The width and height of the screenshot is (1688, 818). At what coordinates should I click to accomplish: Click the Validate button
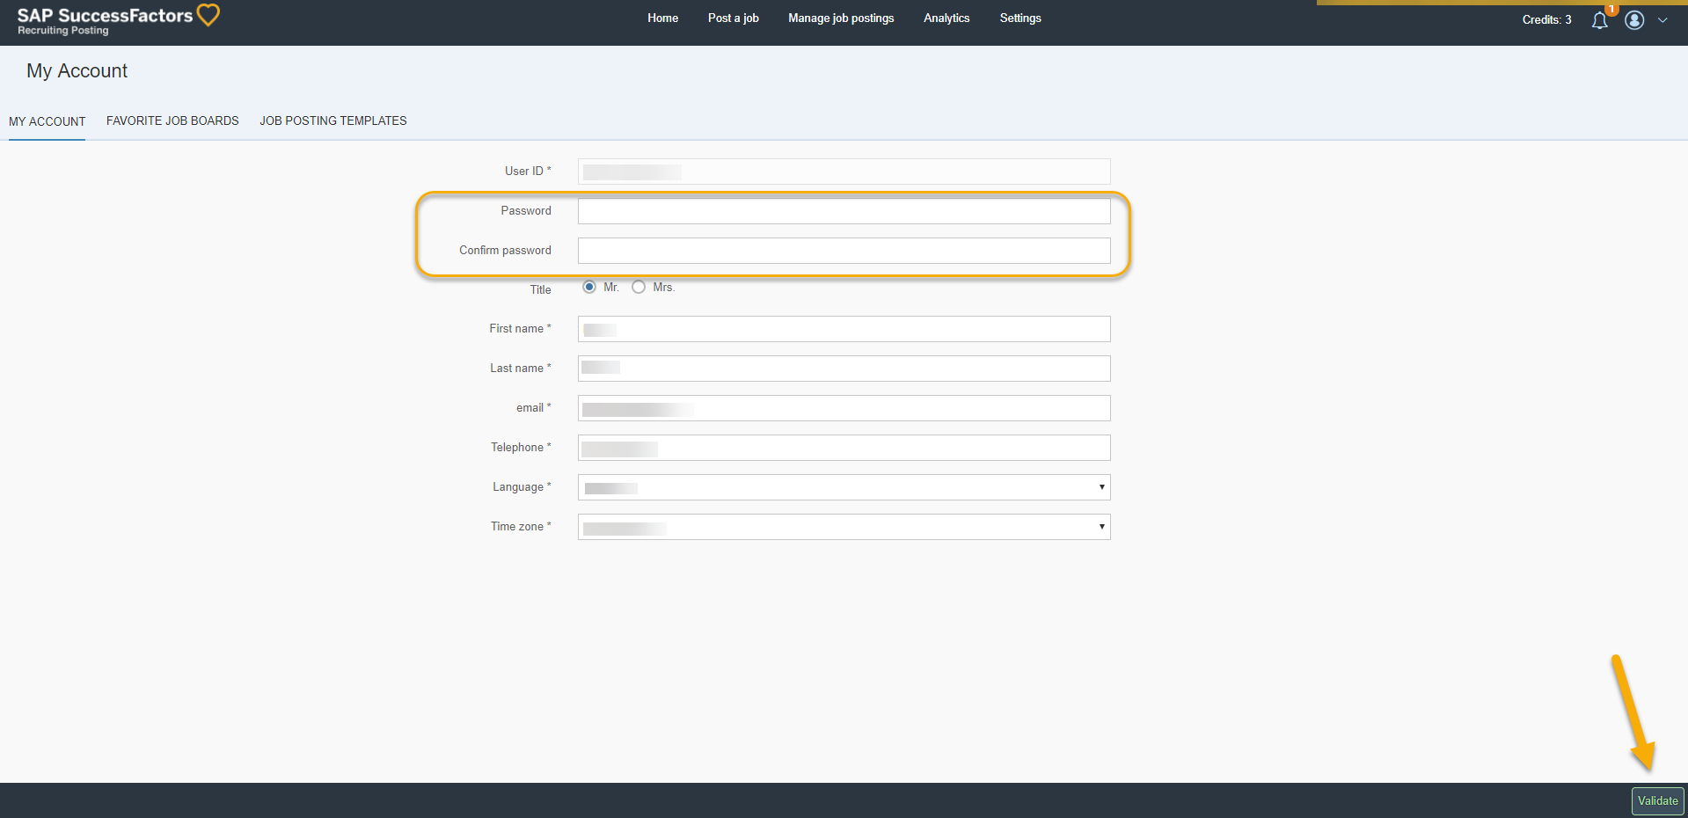(x=1658, y=800)
